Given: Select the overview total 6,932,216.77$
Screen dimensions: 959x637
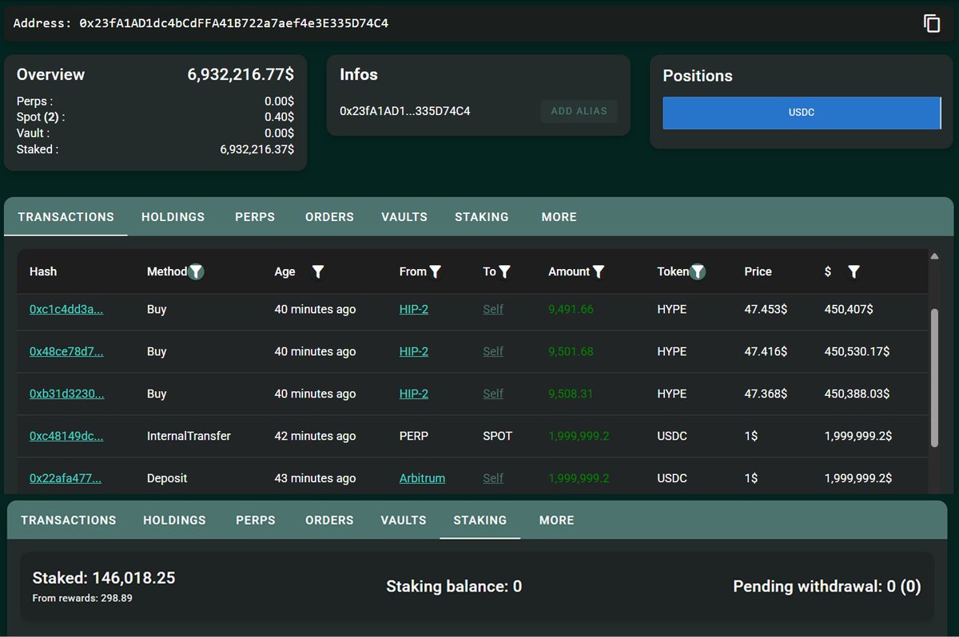Looking at the screenshot, I should 241,75.
